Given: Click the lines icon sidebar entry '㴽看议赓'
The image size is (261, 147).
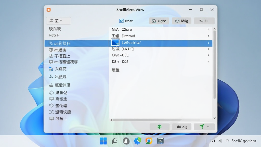Looking at the screenshot, I should click(x=51, y=112).
